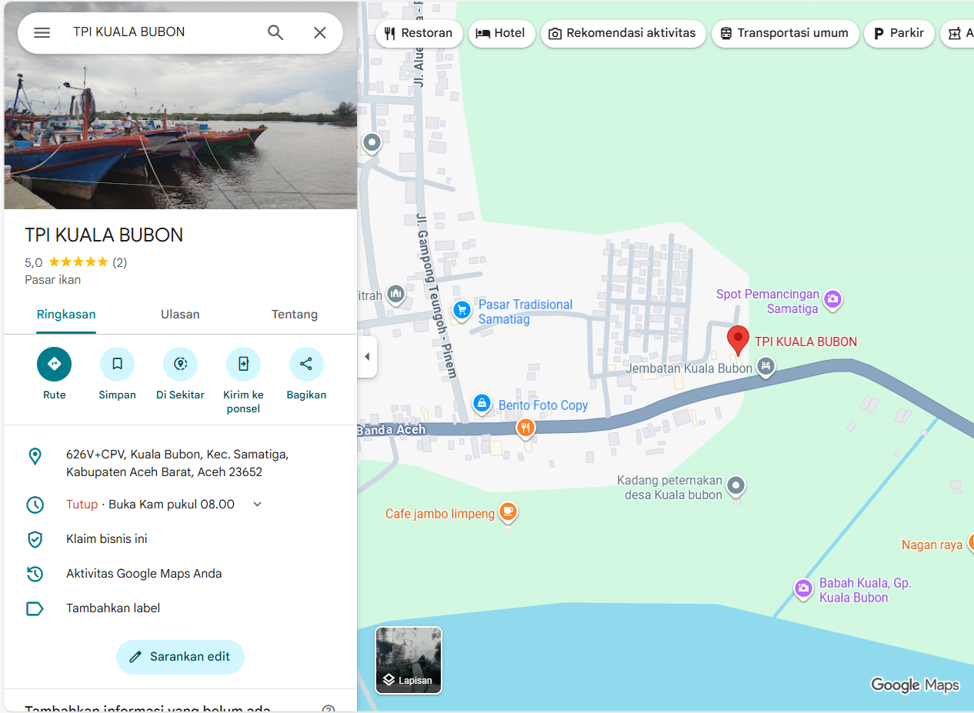Switch to the Tentang tab
Viewport: 974px width, 713px height.
click(295, 315)
